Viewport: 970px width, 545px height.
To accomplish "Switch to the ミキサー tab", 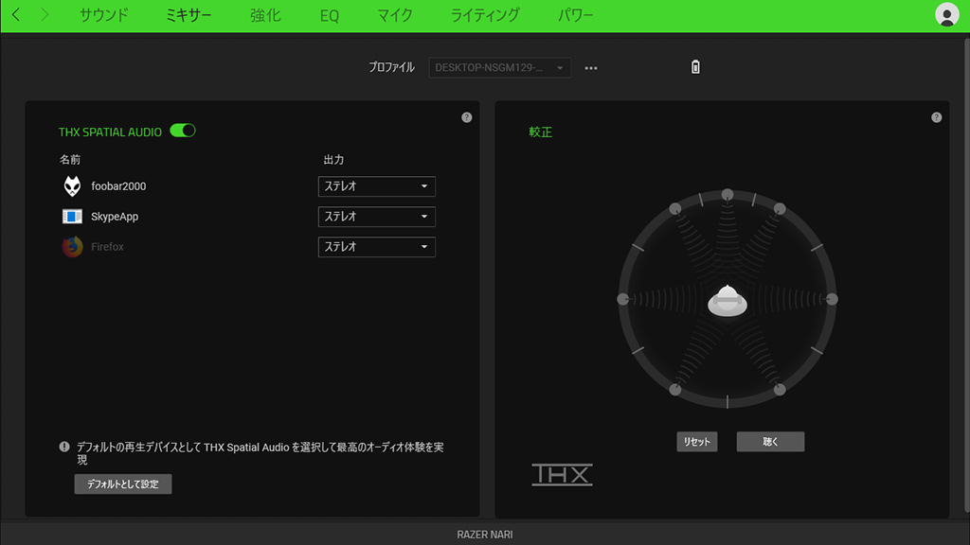I will (189, 15).
